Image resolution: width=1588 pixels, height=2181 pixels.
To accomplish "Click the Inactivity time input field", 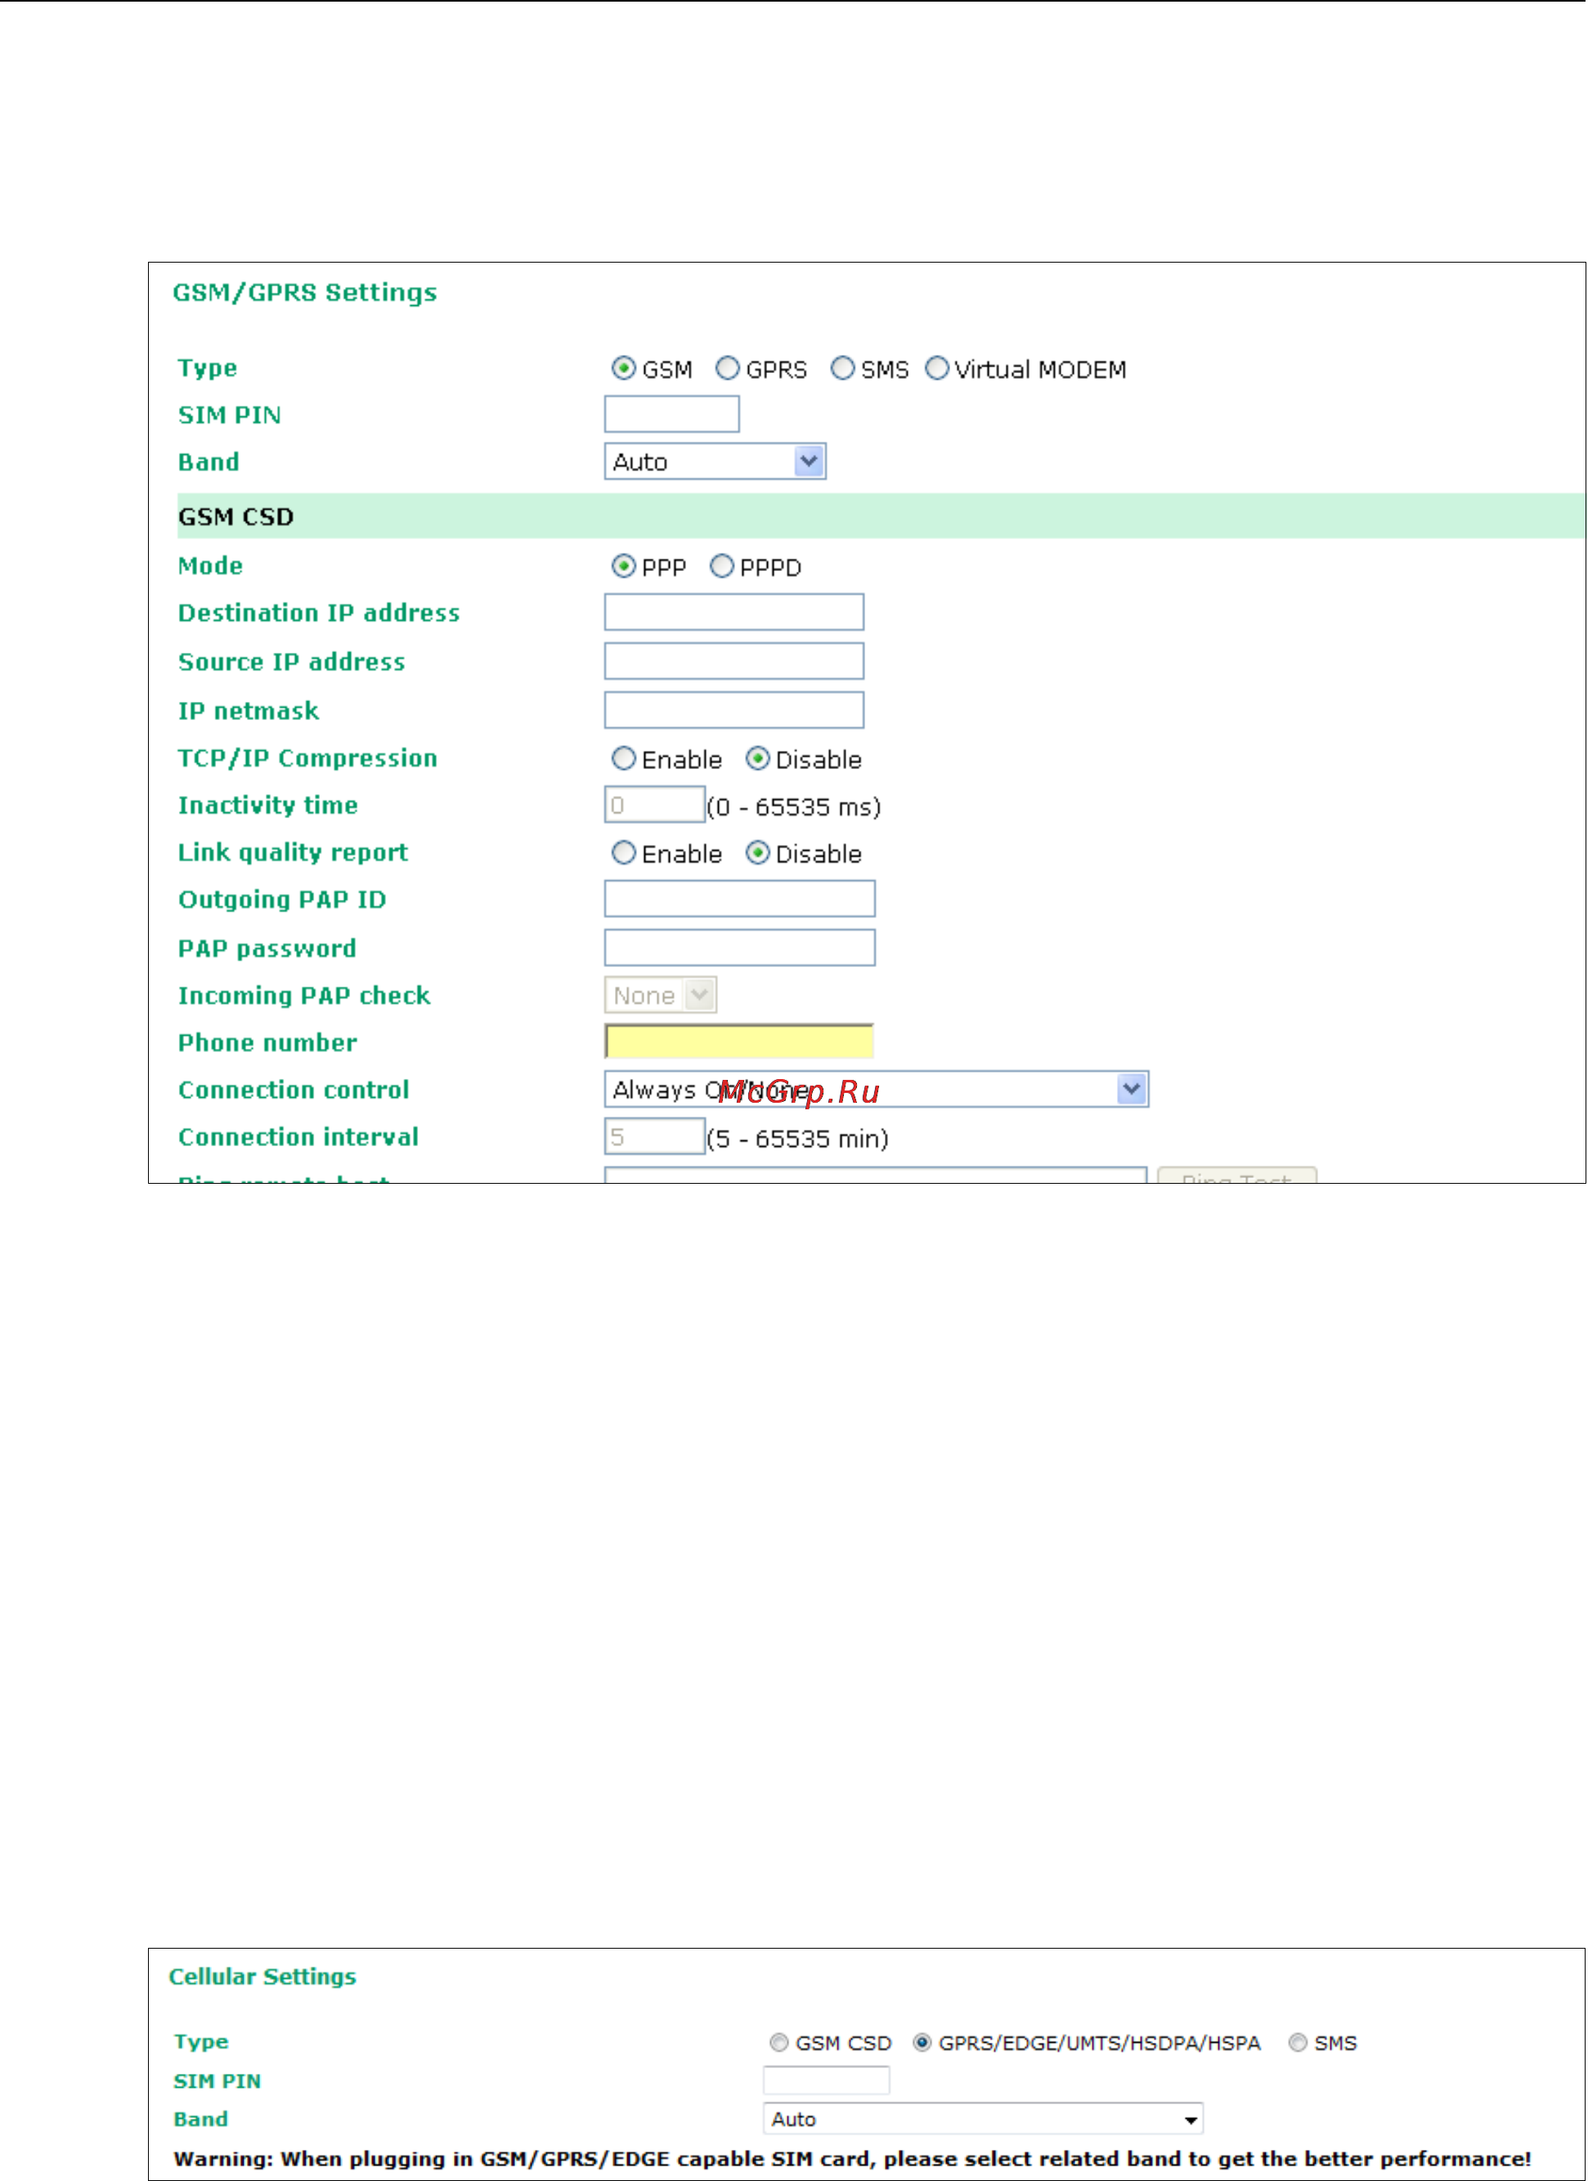I will [655, 805].
